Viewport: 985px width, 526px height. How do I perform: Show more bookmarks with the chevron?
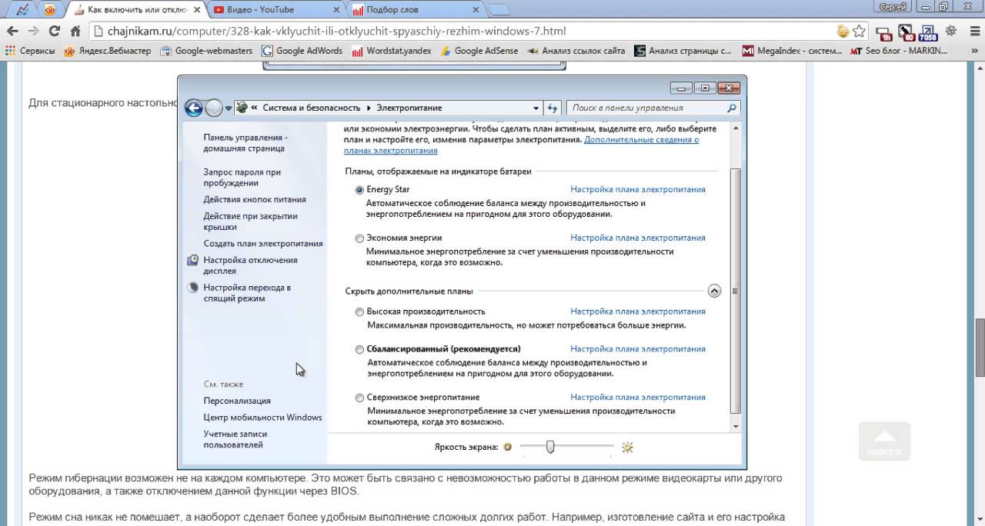pos(976,51)
